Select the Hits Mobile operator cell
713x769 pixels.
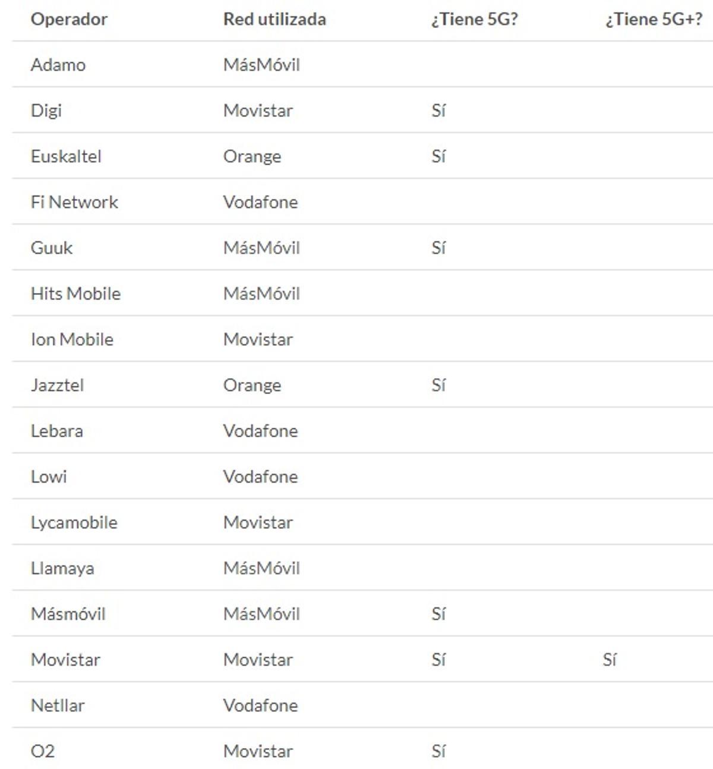[x=75, y=294]
